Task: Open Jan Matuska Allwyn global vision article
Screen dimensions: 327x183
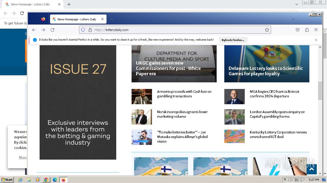Action: pos(182,137)
